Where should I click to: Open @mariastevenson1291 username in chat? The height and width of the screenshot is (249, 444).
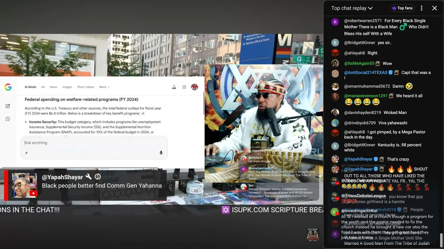(366, 96)
